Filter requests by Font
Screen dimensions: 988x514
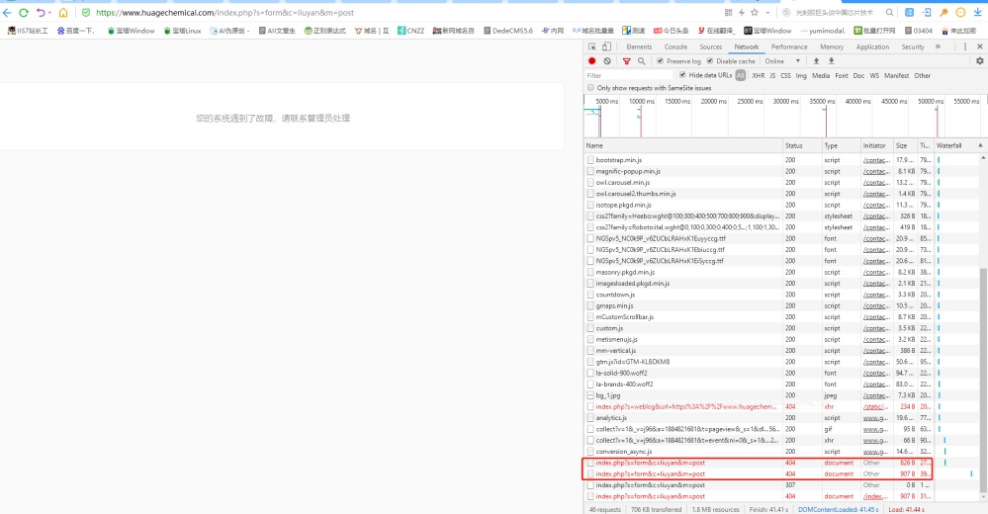[842, 75]
